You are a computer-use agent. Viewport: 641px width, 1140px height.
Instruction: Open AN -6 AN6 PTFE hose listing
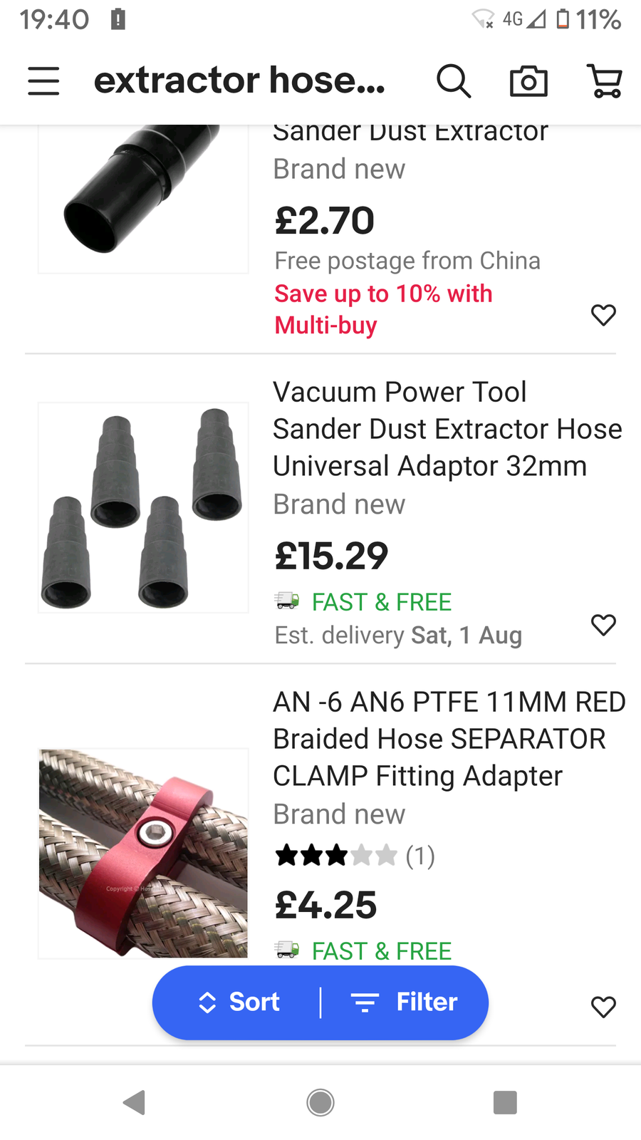click(x=449, y=739)
